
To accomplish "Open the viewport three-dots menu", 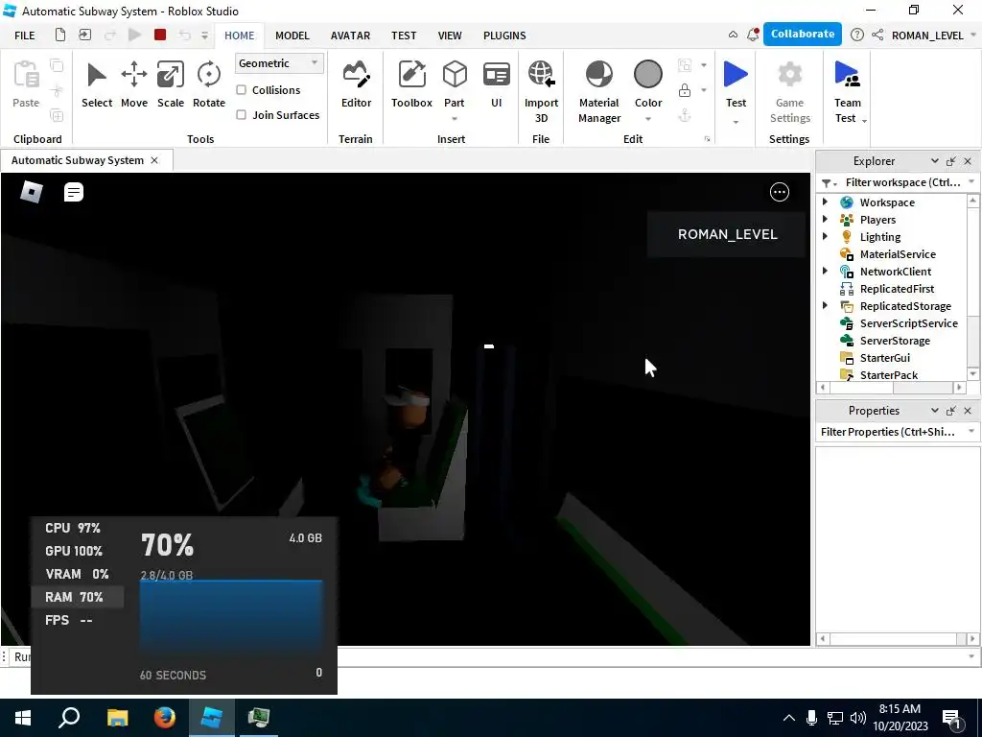I will [x=779, y=192].
